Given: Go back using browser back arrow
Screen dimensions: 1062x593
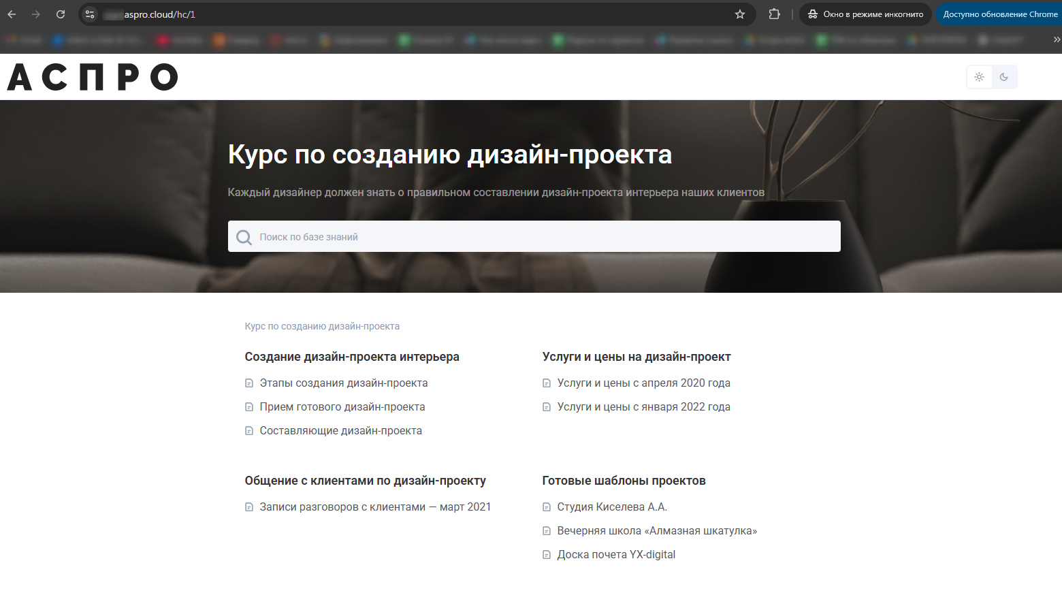Looking at the screenshot, I should [x=12, y=14].
